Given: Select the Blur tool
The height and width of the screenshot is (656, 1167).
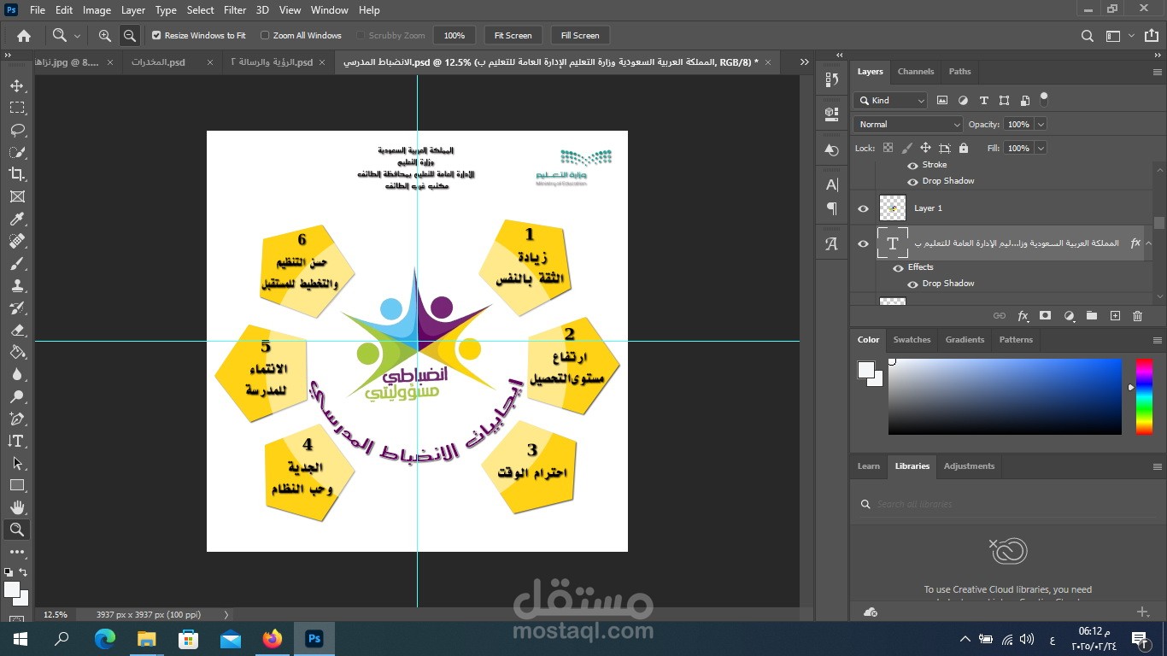Looking at the screenshot, I should [17, 374].
